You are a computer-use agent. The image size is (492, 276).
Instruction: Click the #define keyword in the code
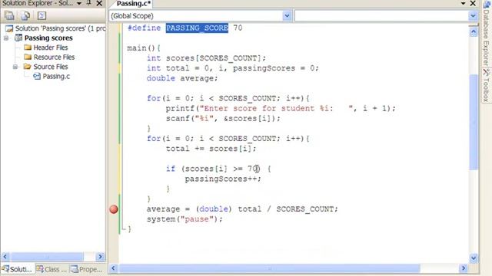point(144,28)
